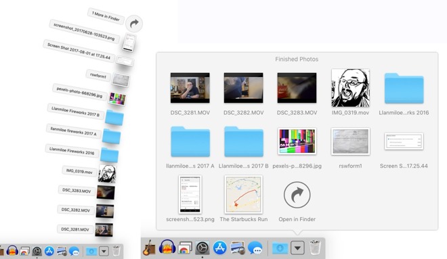Open the Chrome windows icon in the fan dock
Viewport: 447px width, 259px height.
[24, 251]
